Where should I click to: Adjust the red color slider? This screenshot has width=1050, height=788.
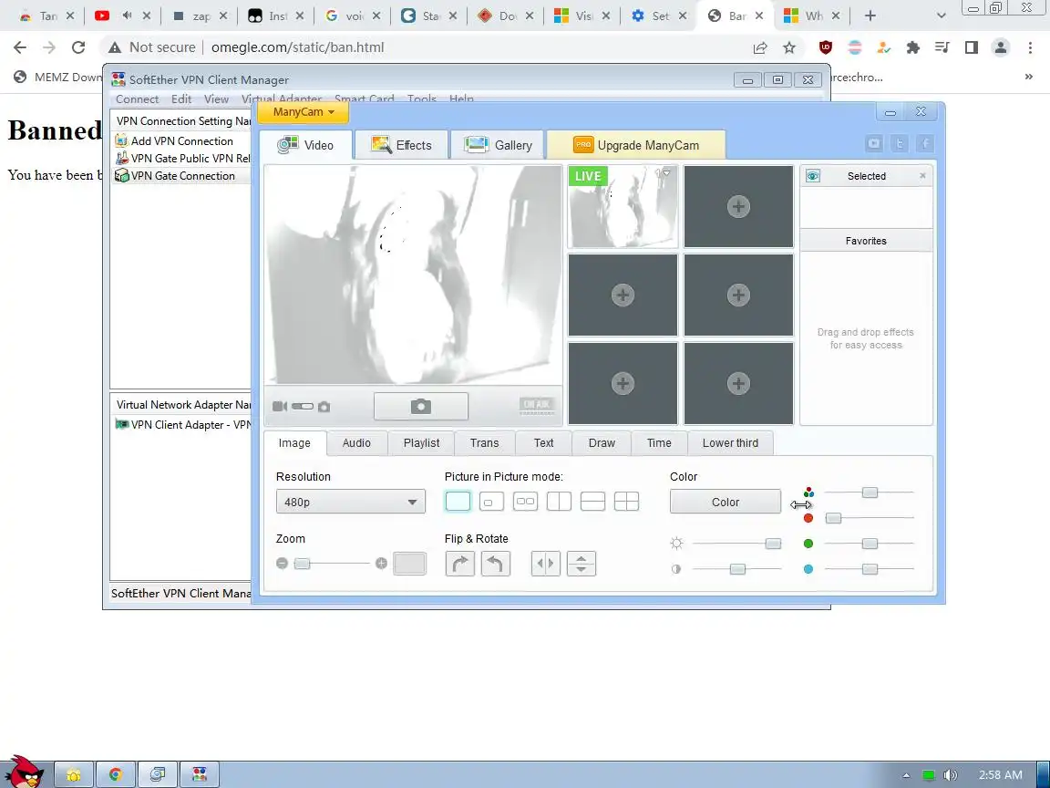[833, 518]
